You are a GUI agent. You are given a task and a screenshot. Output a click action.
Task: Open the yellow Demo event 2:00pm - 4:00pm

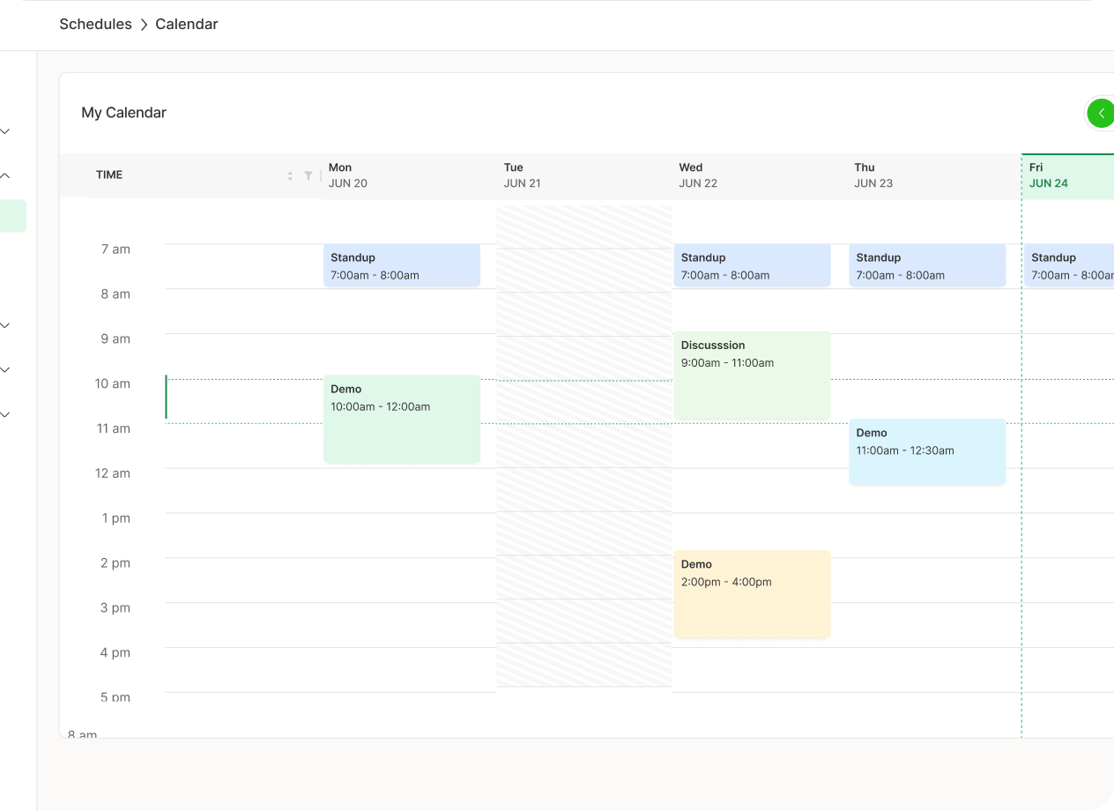[752, 593]
